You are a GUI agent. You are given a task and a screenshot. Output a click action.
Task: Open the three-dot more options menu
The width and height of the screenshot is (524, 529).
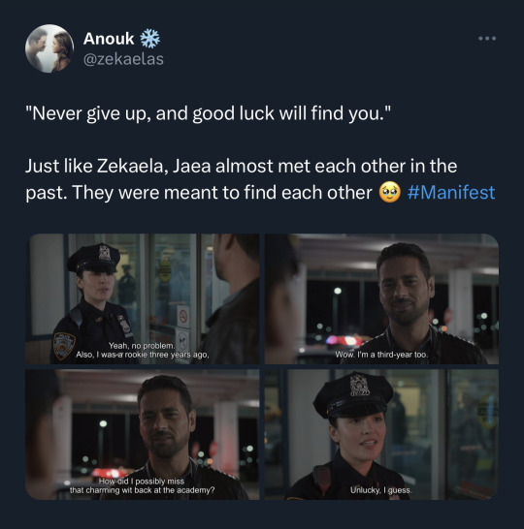[x=487, y=39]
